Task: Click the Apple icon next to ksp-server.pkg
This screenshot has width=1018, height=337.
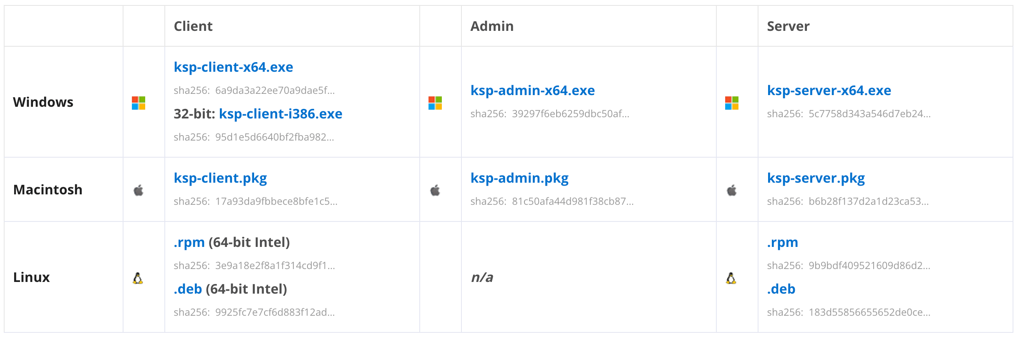Action: tap(732, 190)
